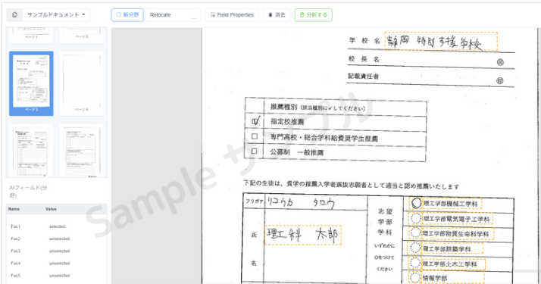The width and height of the screenshot is (541, 284).
Task: Click the 消去 delete button
Action: (x=277, y=15)
